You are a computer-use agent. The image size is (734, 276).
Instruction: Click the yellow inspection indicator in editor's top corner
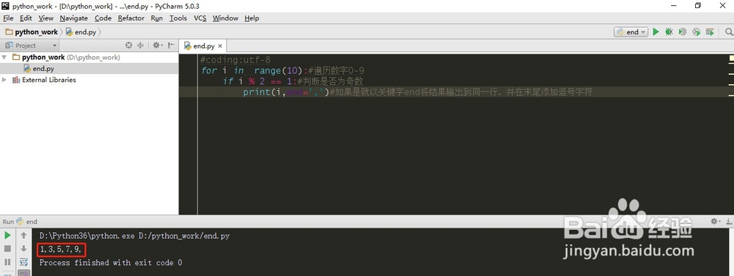pos(731,59)
